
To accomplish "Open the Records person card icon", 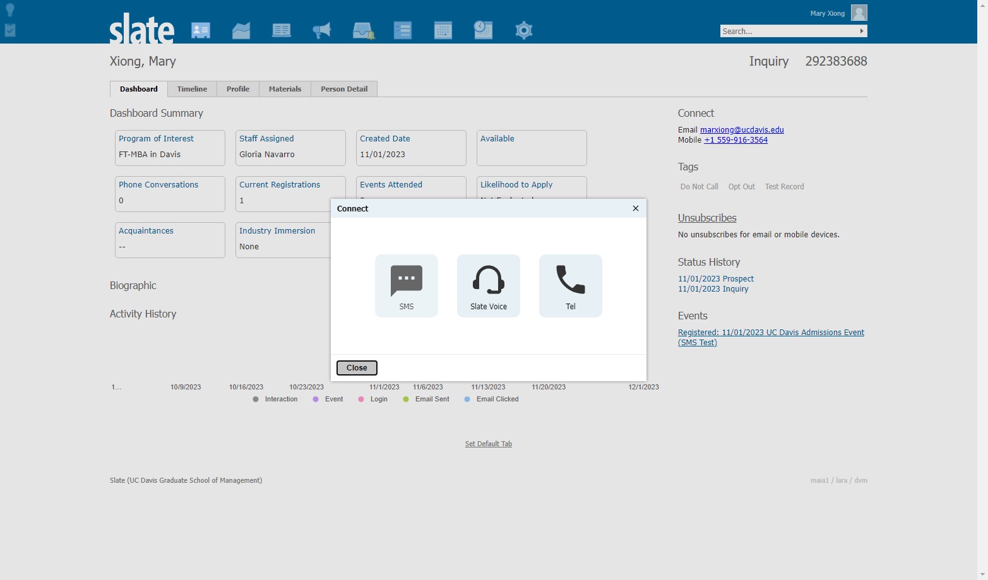I will tap(201, 30).
